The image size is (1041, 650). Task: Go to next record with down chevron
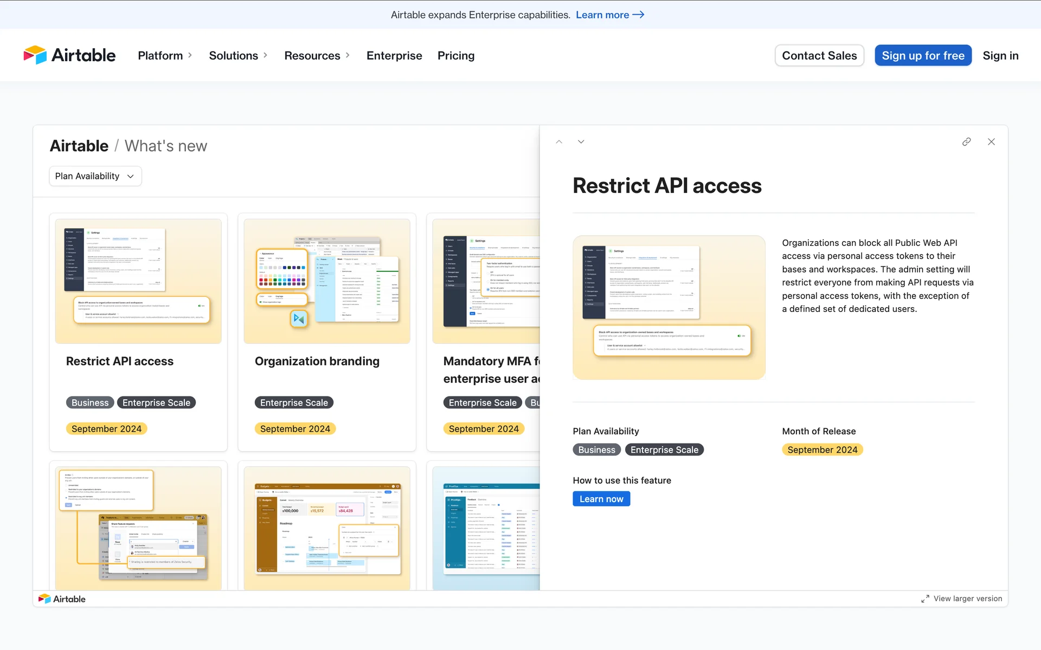pyautogui.click(x=581, y=142)
